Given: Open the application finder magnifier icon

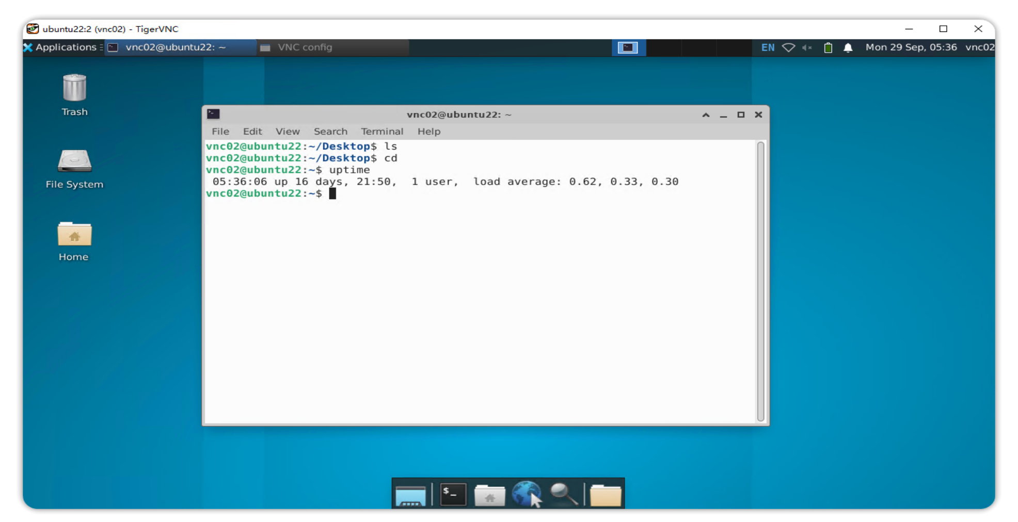Looking at the screenshot, I should click(563, 494).
